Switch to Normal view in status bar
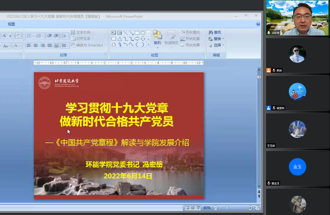The image size is (330, 215). [187, 208]
